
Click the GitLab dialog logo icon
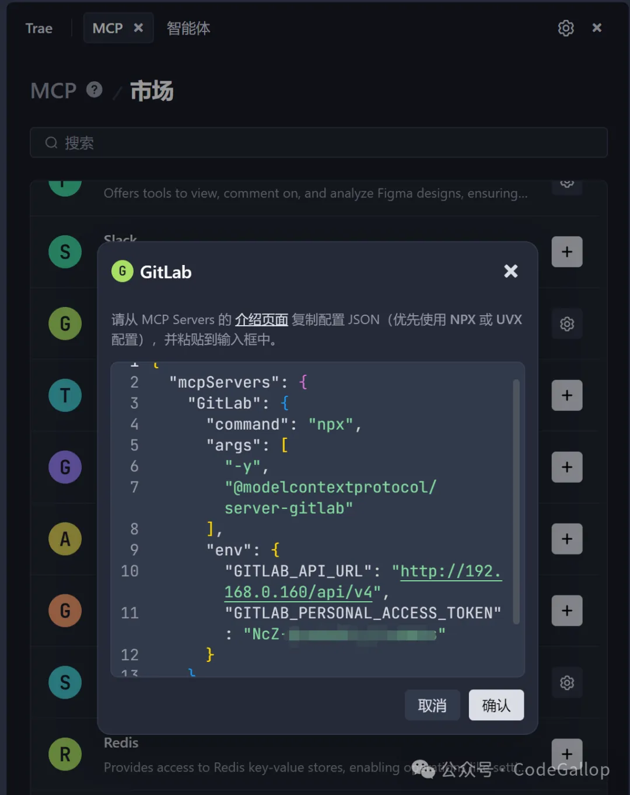(123, 271)
